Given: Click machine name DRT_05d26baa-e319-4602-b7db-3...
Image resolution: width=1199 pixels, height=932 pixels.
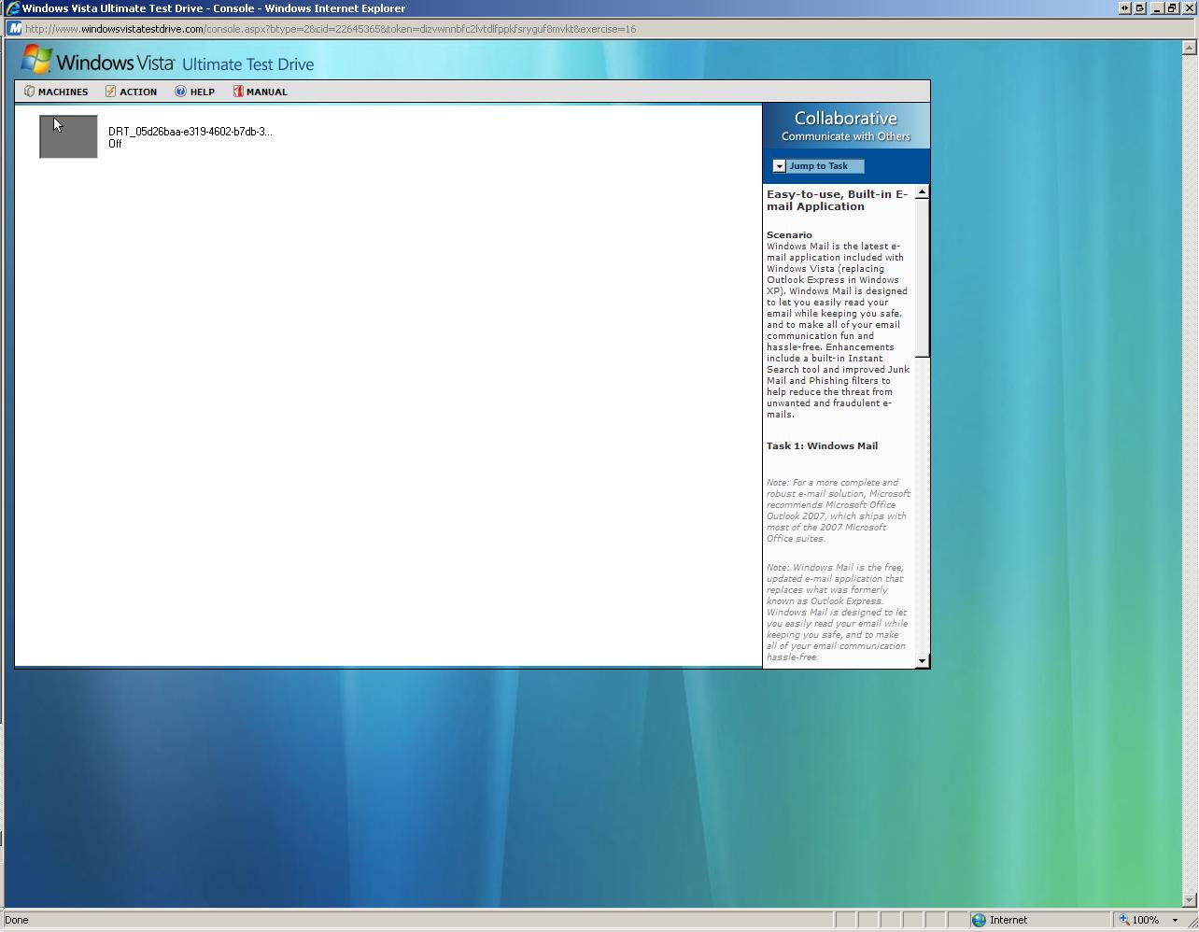Looking at the screenshot, I should 190,132.
